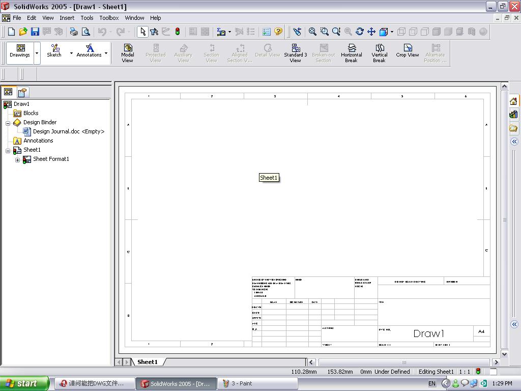
Task: Switch to the FeatureManager design tree tab
Action: (x=8, y=92)
